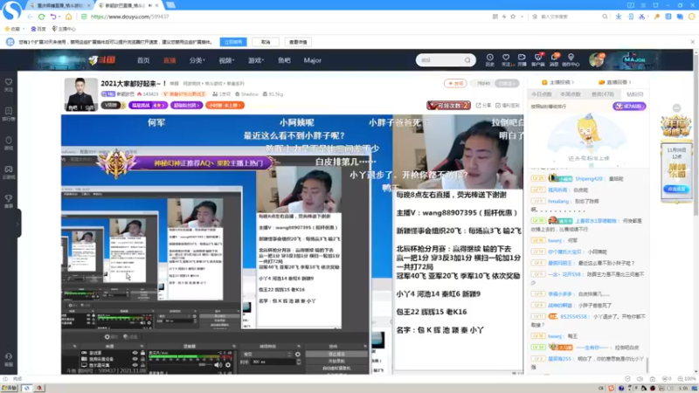Click the streamer avatar thumbnail
Viewport: 699px width, 393px height.
(80, 94)
